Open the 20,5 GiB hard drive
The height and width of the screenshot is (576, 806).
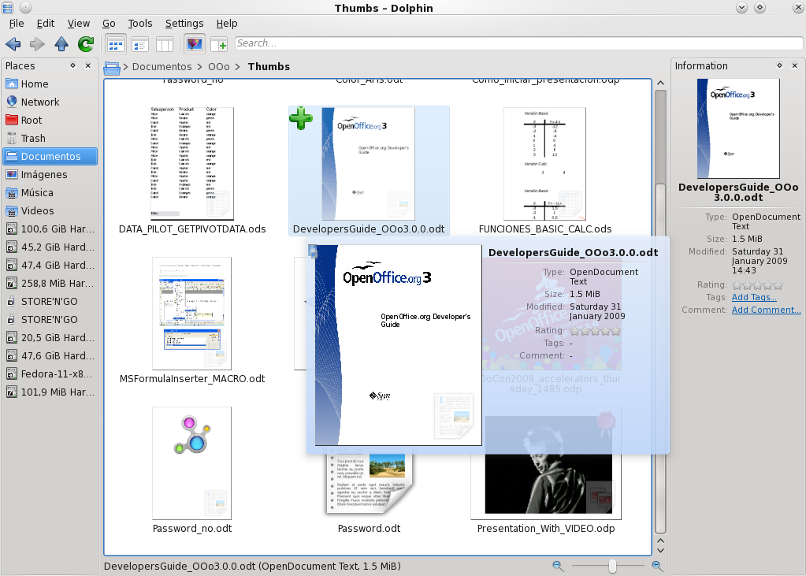pyautogui.click(x=50, y=337)
